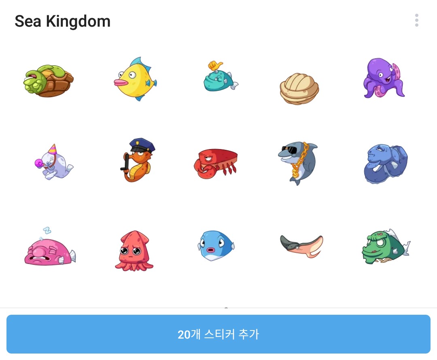The height and width of the screenshot is (360, 437).
Task: Select the police seahorse sticker
Action: pyautogui.click(x=138, y=160)
